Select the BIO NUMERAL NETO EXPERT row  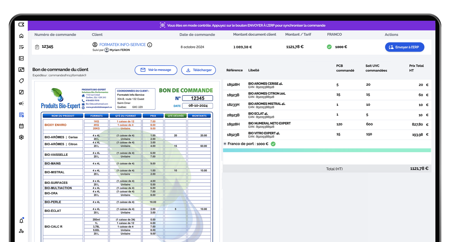click(x=327, y=125)
